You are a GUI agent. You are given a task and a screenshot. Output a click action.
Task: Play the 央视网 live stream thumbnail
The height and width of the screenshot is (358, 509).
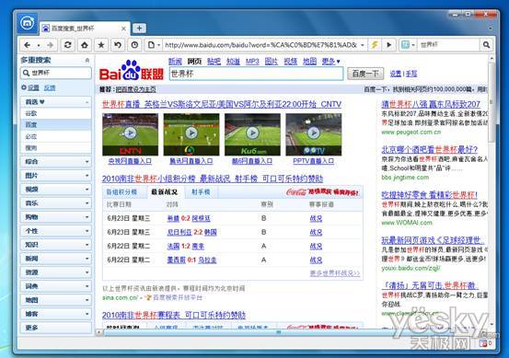coord(130,134)
